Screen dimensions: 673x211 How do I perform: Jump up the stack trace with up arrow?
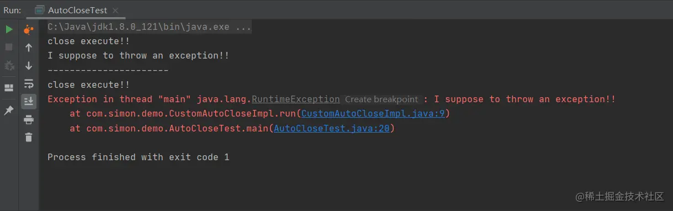pos(29,48)
